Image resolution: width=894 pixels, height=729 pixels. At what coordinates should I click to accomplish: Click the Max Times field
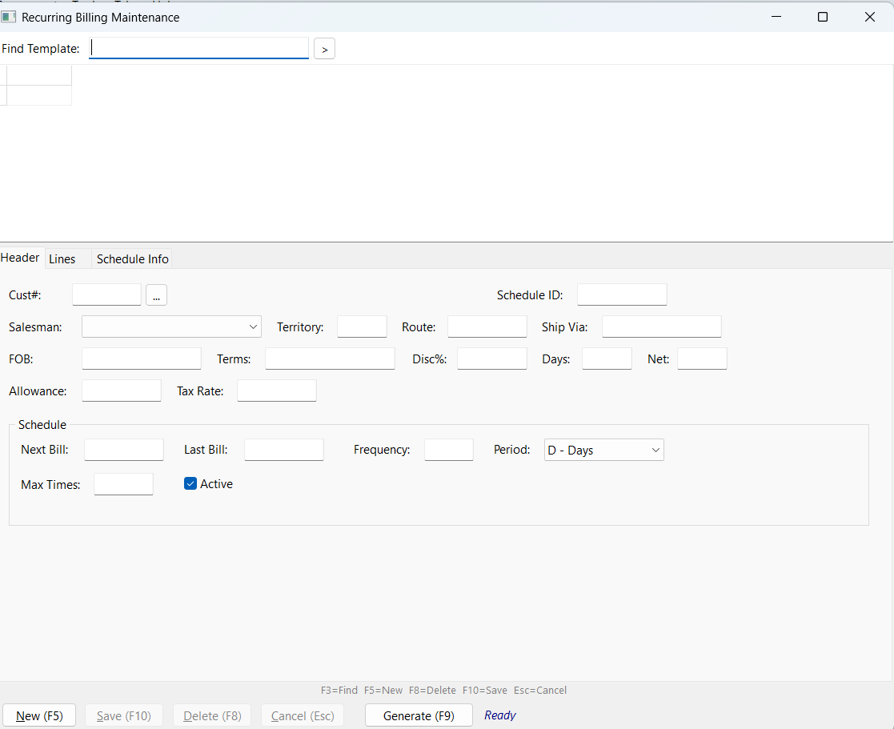point(122,483)
